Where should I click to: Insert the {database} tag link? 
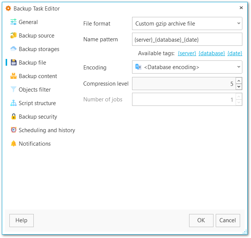tap(212, 53)
